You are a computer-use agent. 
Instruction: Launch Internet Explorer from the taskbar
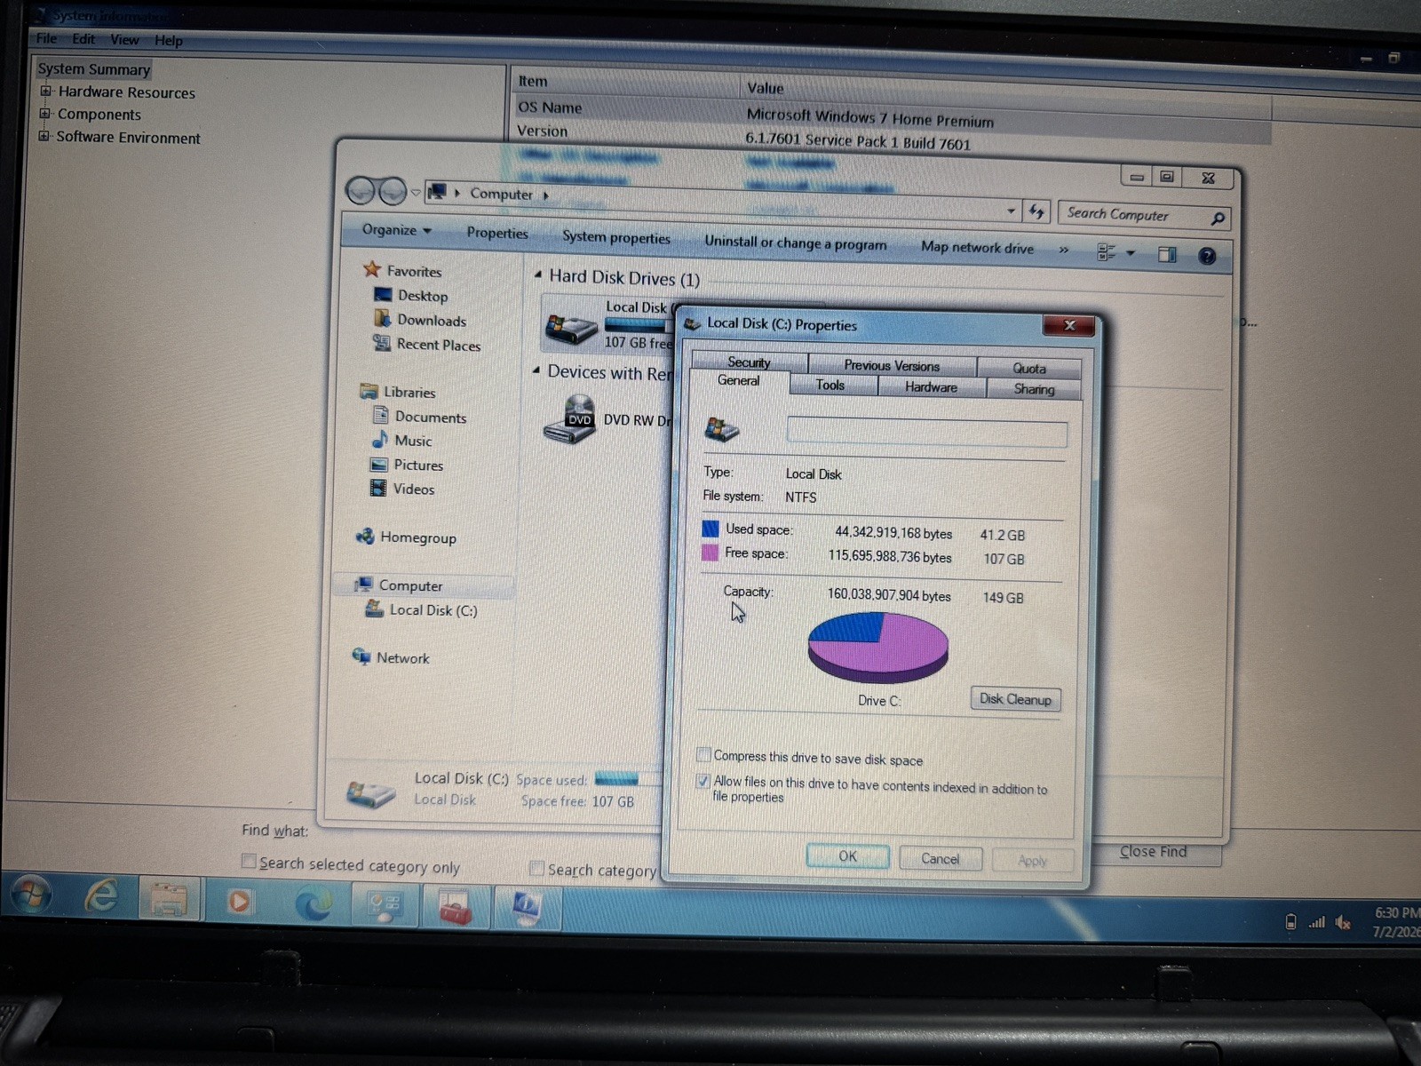100,897
